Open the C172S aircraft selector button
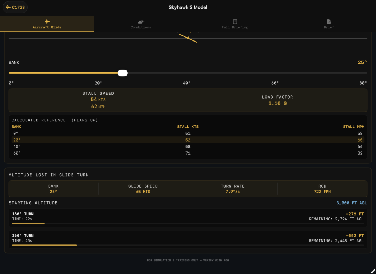 click(15, 7)
